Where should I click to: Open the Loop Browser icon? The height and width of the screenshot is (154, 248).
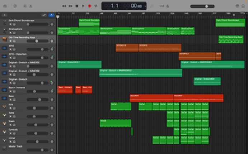pyautogui.click(x=243, y=6)
